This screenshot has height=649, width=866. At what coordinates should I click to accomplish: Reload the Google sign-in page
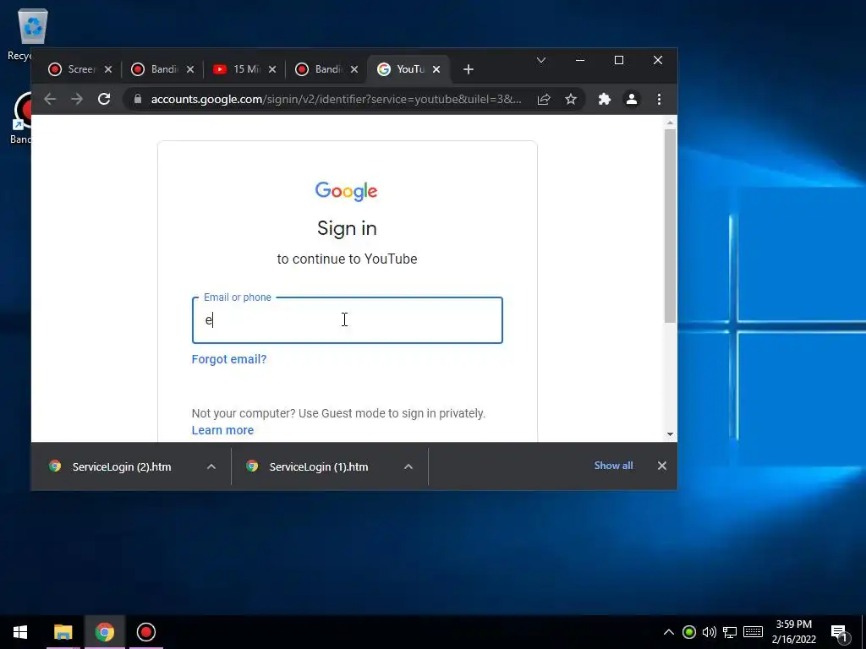tap(104, 100)
